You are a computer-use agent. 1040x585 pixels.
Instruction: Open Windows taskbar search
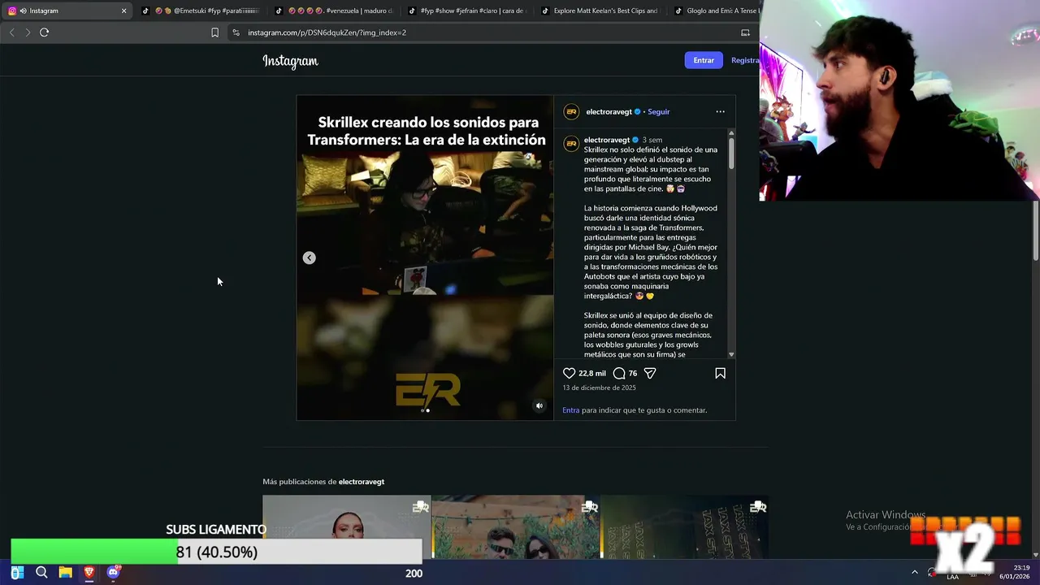(41, 573)
